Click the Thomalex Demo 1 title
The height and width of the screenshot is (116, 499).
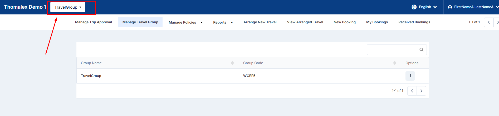pos(25,7)
